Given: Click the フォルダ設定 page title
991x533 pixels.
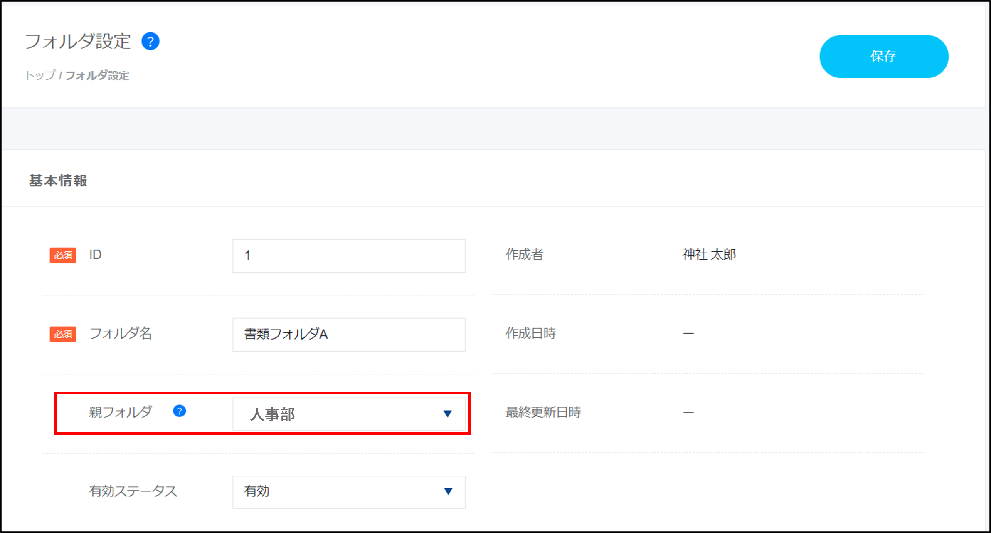Looking at the screenshot, I should coord(78,42).
